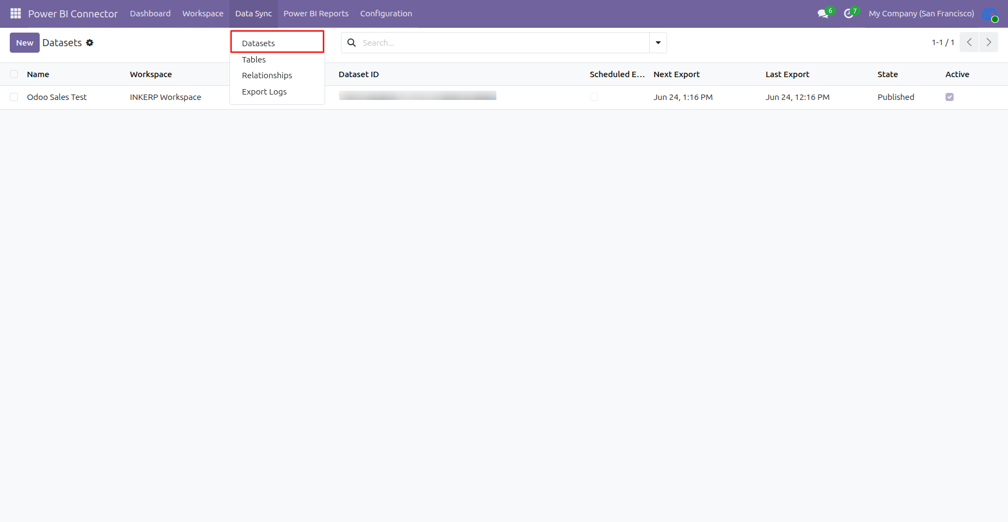Open the Workspace menu
Screen dimensions: 1008x522
[203, 14]
